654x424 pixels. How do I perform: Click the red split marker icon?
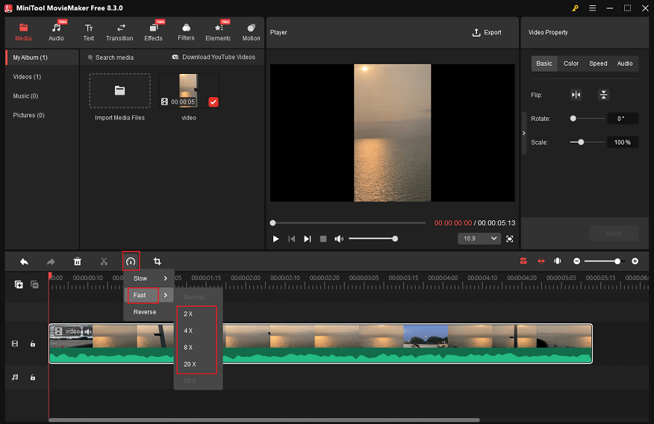pyautogui.click(x=541, y=261)
